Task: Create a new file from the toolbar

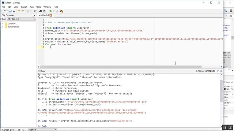Action: tap(4, 11)
